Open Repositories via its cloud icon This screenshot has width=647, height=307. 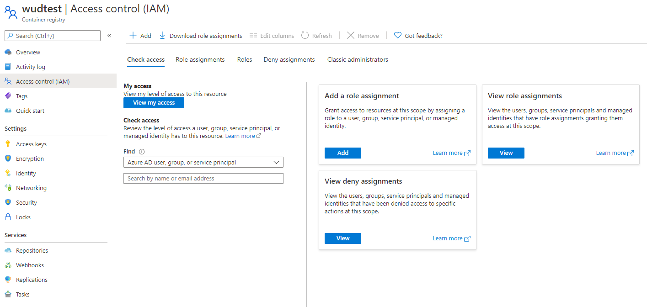(x=8, y=250)
